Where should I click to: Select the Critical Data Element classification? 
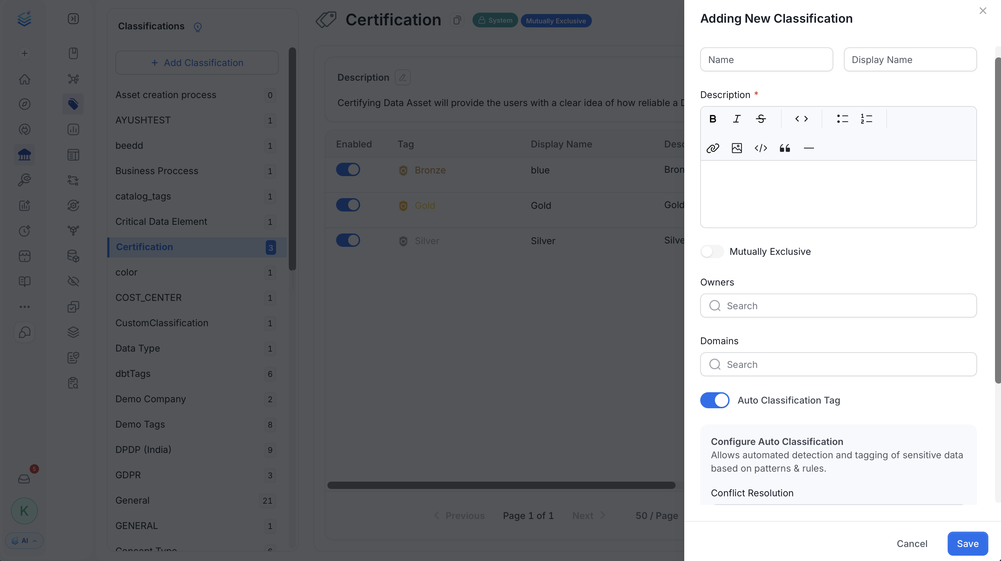click(197, 222)
